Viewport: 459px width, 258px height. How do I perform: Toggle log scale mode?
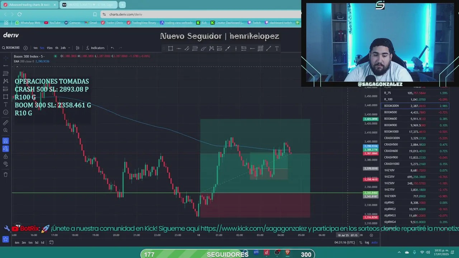point(367,243)
